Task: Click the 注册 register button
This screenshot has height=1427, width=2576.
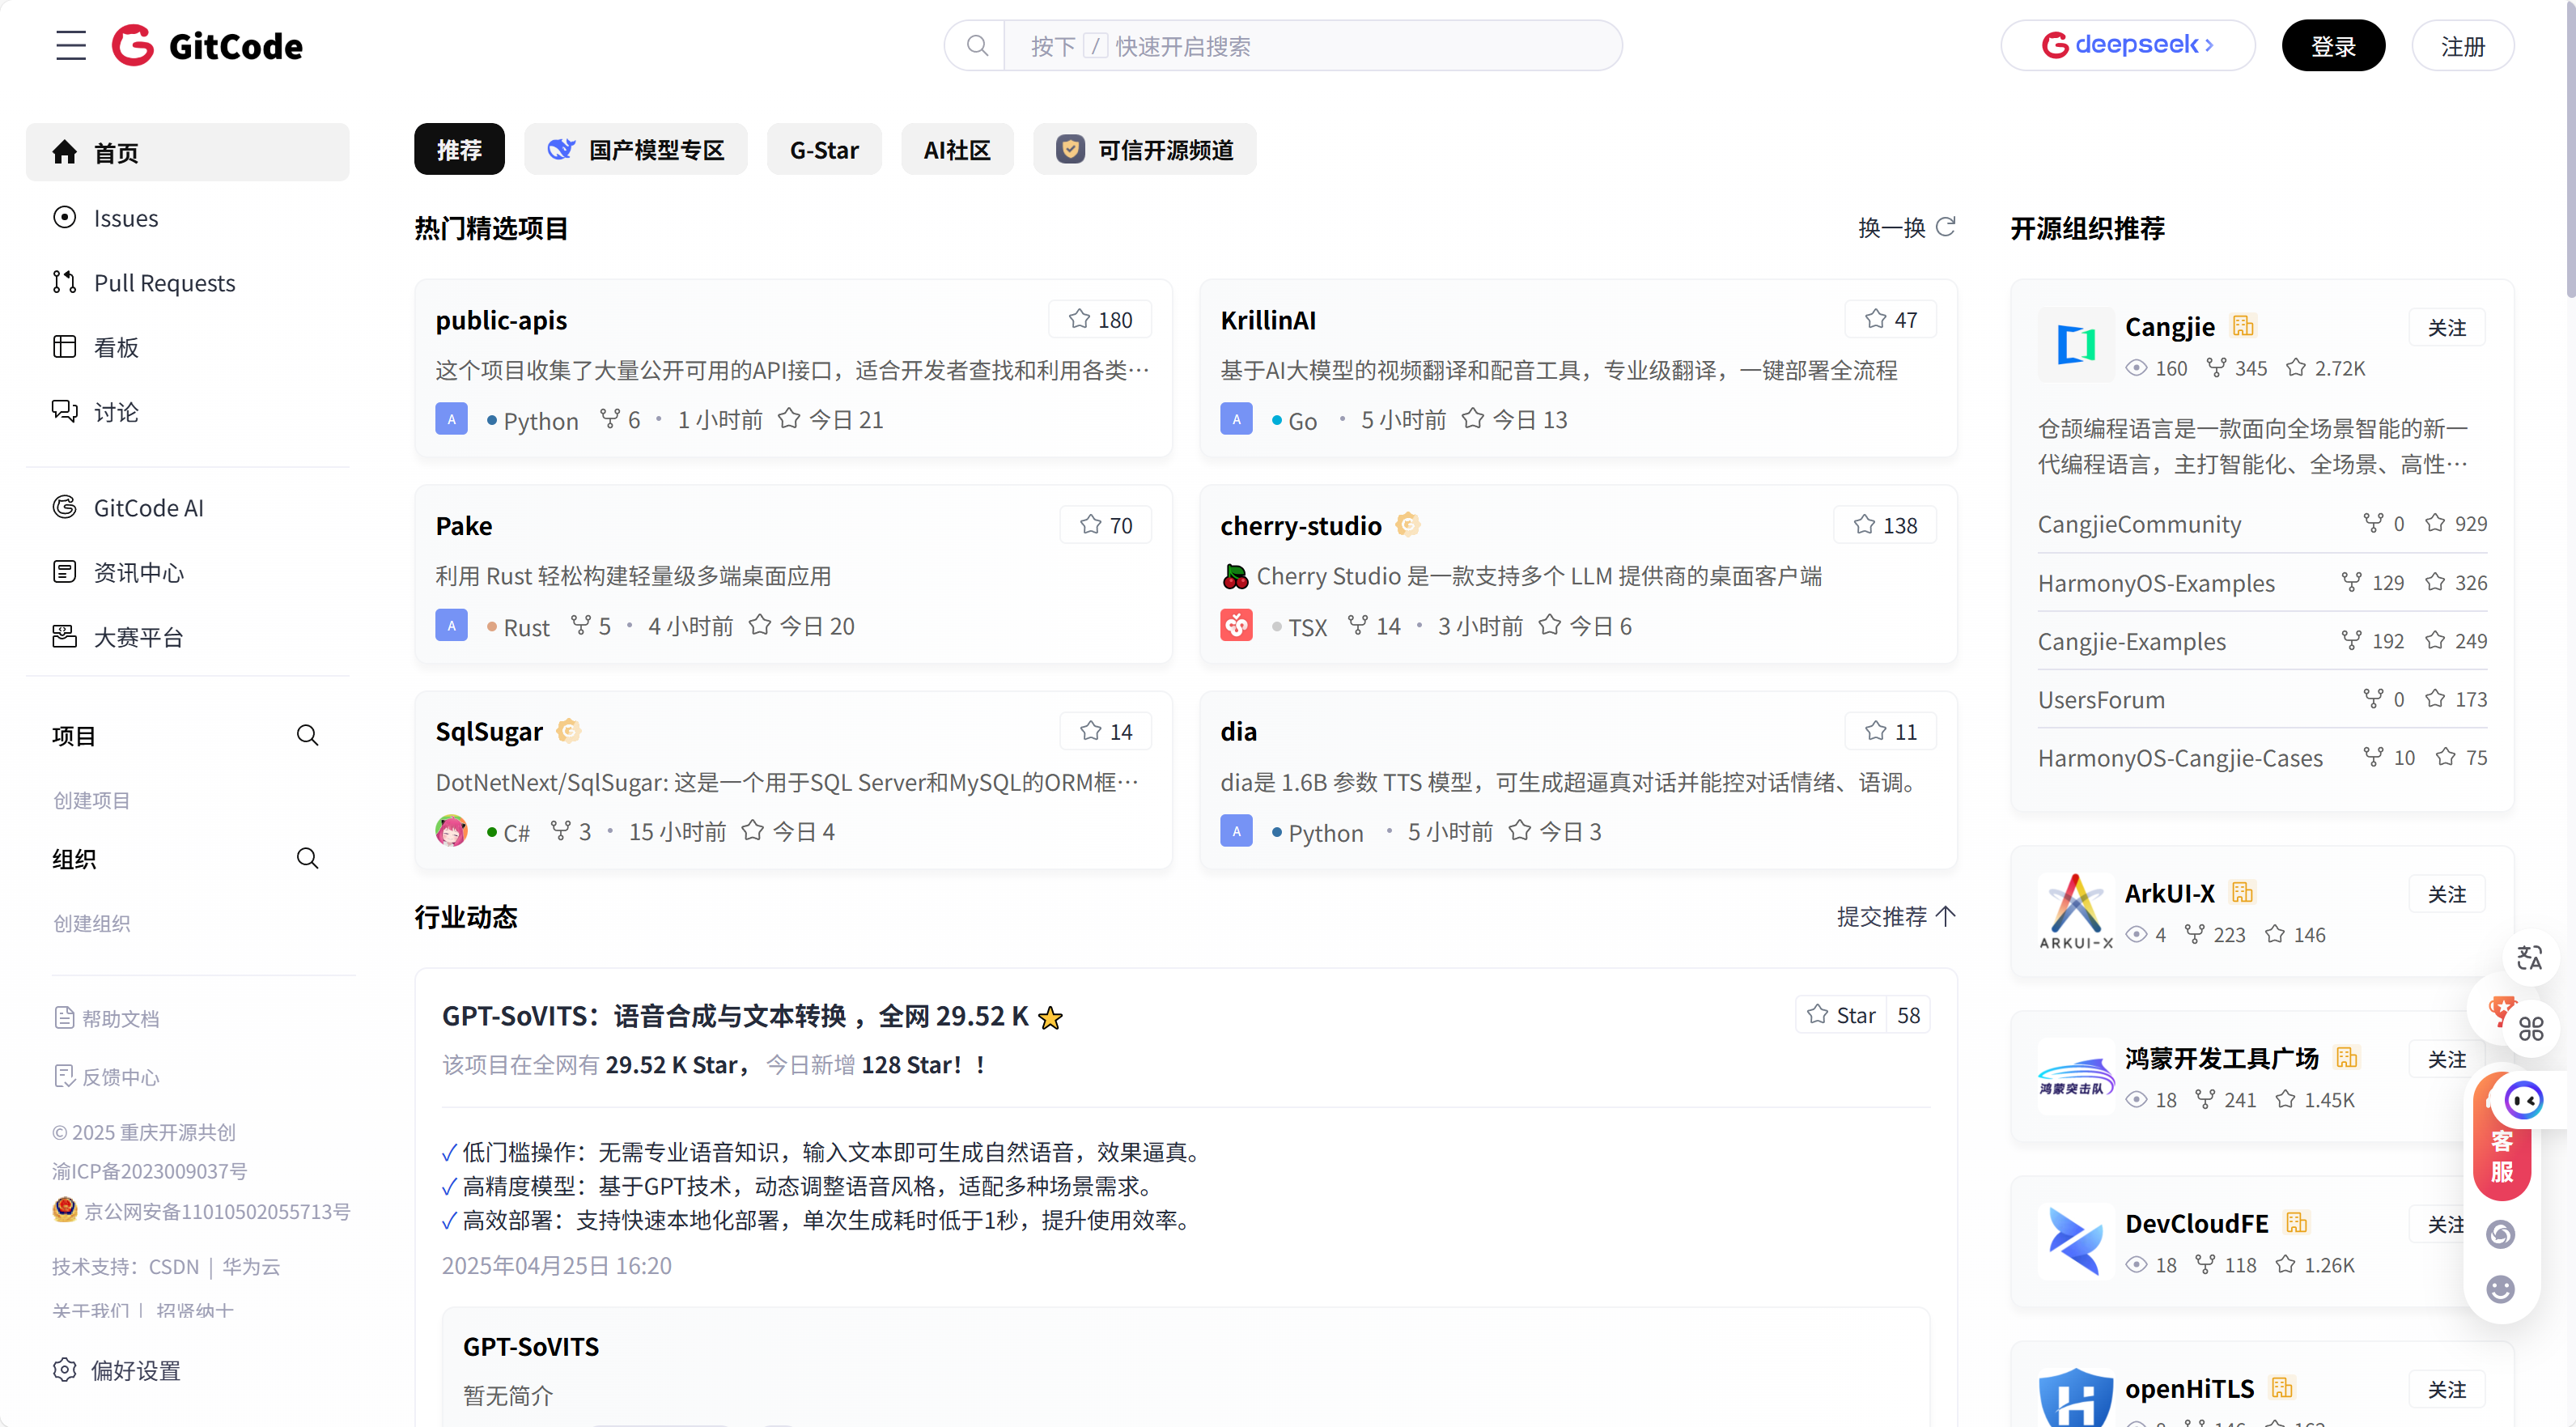Action: click(2462, 46)
